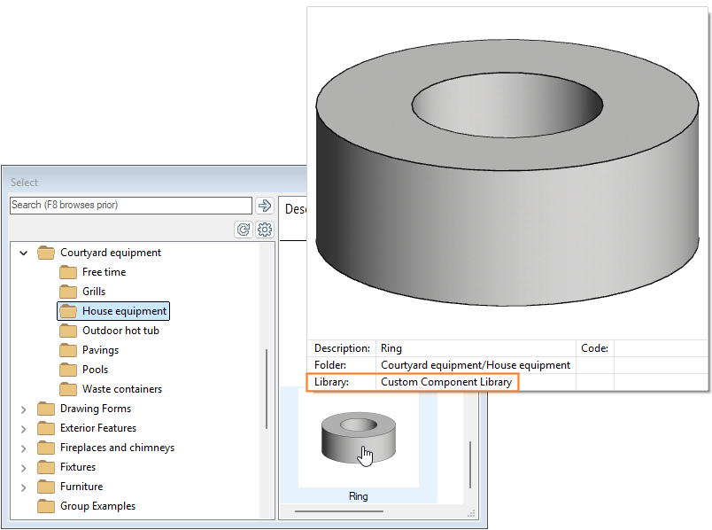712x530 pixels.
Task: Click the Pools folder icon
Action: tap(68, 370)
